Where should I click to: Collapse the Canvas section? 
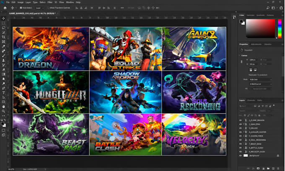(x=240, y=56)
